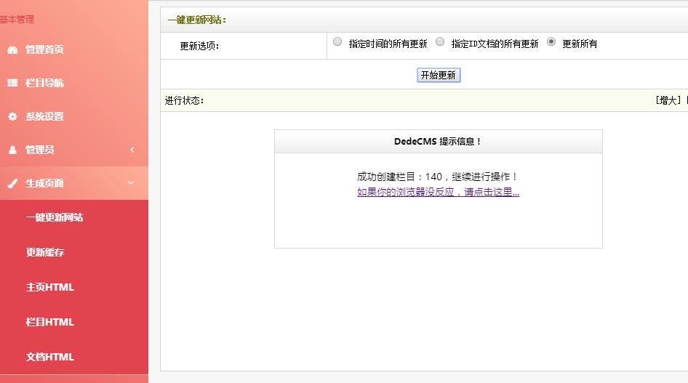Click the gear icon beside 系统设置
This screenshot has width=688, height=383.
point(12,116)
